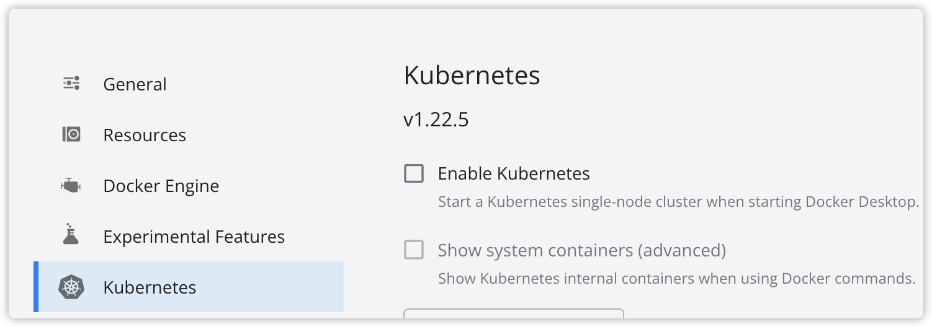Image resolution: width=932 pixels, height=327 pixels.
Task: Click the Kubernetes helm wheel icon
Action: tap(71, 287)
